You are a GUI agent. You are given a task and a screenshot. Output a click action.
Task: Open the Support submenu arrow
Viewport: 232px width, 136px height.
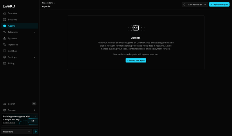[35, 110]
